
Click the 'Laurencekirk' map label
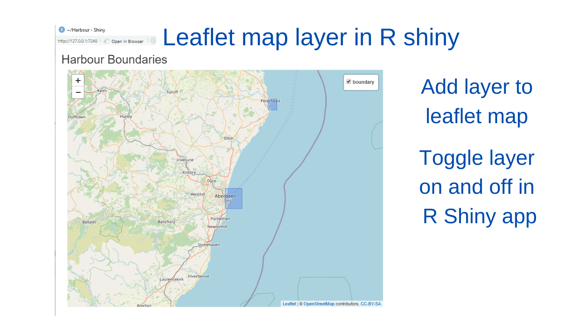pos(172,279)
